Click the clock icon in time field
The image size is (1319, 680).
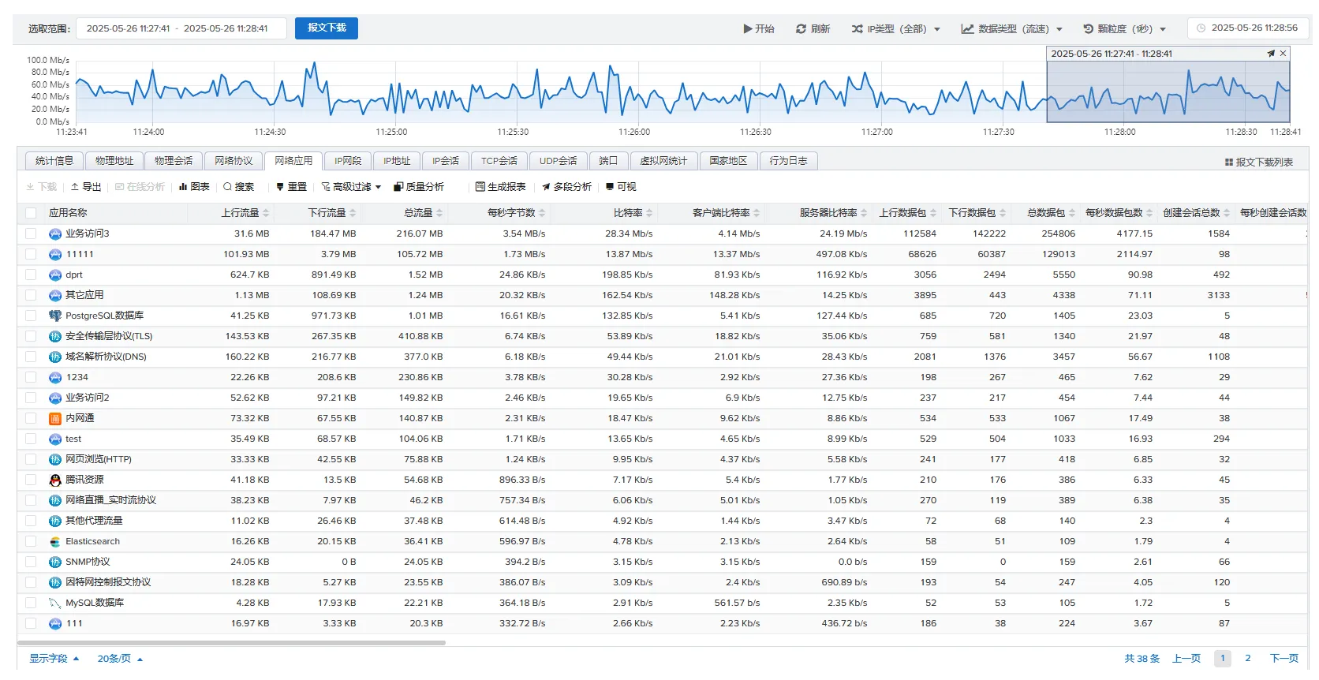click(1201, 28)
